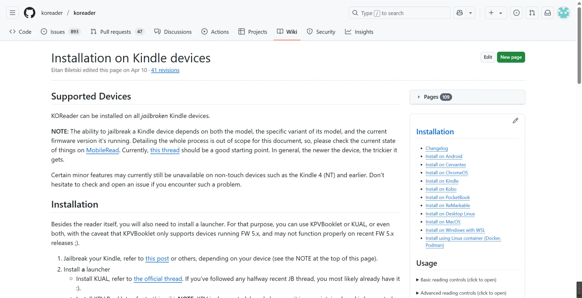Open the create new plus menu
582x298 pixels.
click(496, 13)
